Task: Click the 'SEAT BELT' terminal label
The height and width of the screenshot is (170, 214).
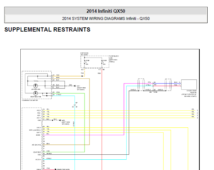Action: tap(37, 152)
